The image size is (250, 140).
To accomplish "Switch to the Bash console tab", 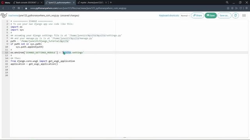I will tap(26, 3).
